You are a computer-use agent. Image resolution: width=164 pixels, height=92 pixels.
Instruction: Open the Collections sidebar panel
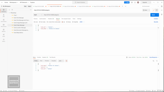click(x=4, y=10)
